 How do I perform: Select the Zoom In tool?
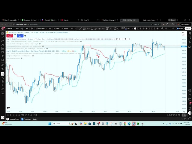pyautogui.click(x=3, y=69)
